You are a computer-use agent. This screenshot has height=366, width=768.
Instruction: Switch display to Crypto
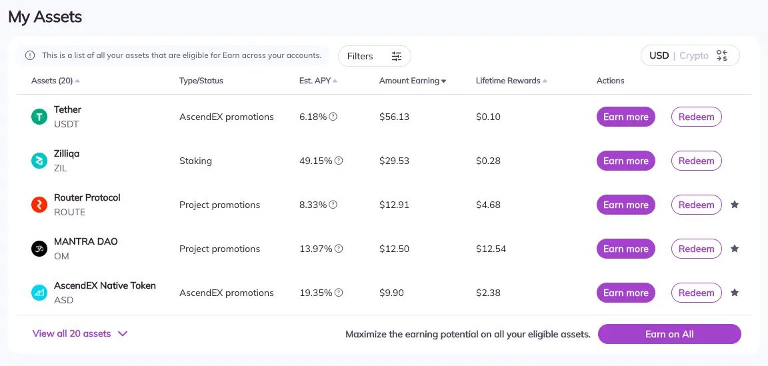(693, 55)
